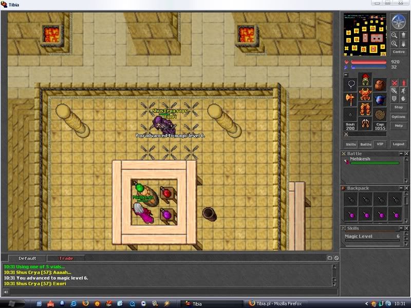Select the blue shield slot
Image resolution: width=411 pixels, height=308 pixels.
point(380,100)
